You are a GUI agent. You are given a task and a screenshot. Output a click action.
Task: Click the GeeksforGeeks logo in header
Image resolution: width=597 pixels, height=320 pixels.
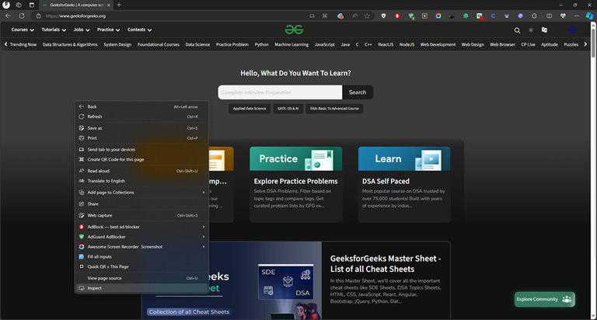294,30
